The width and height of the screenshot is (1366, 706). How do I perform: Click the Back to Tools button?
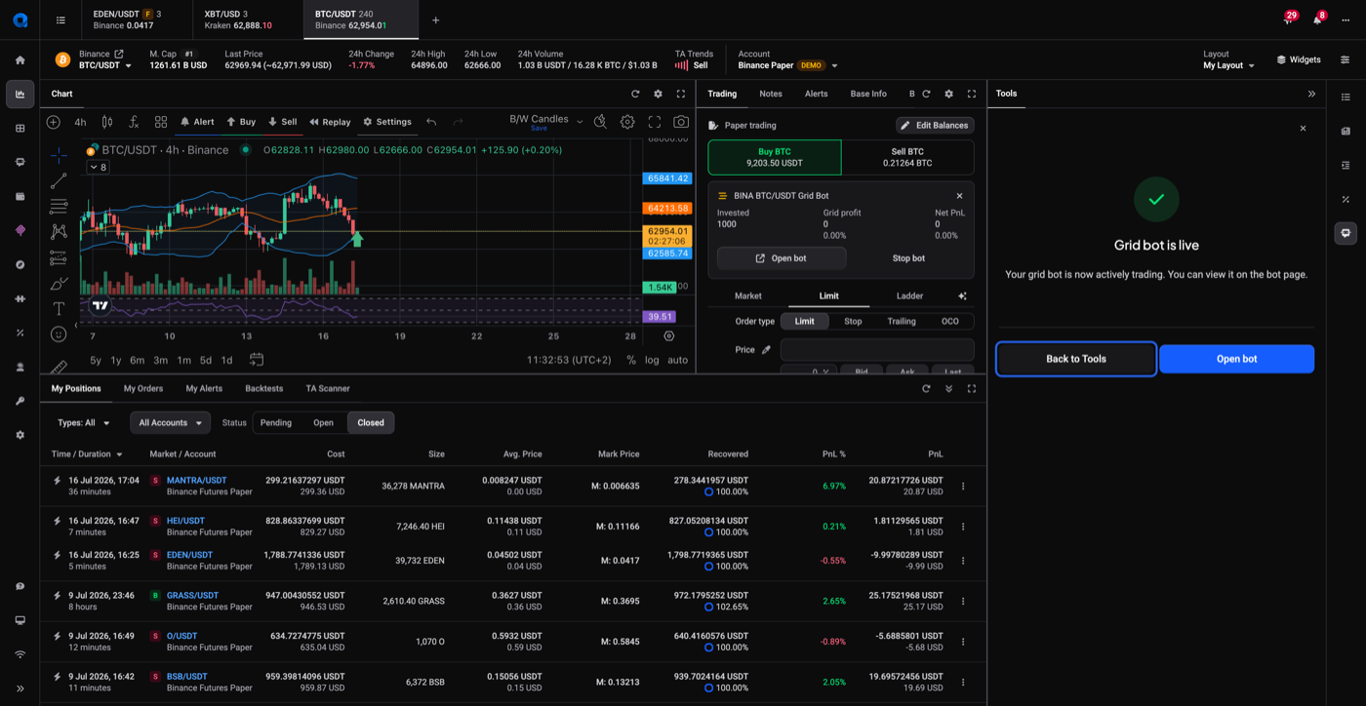point(1076,359)
